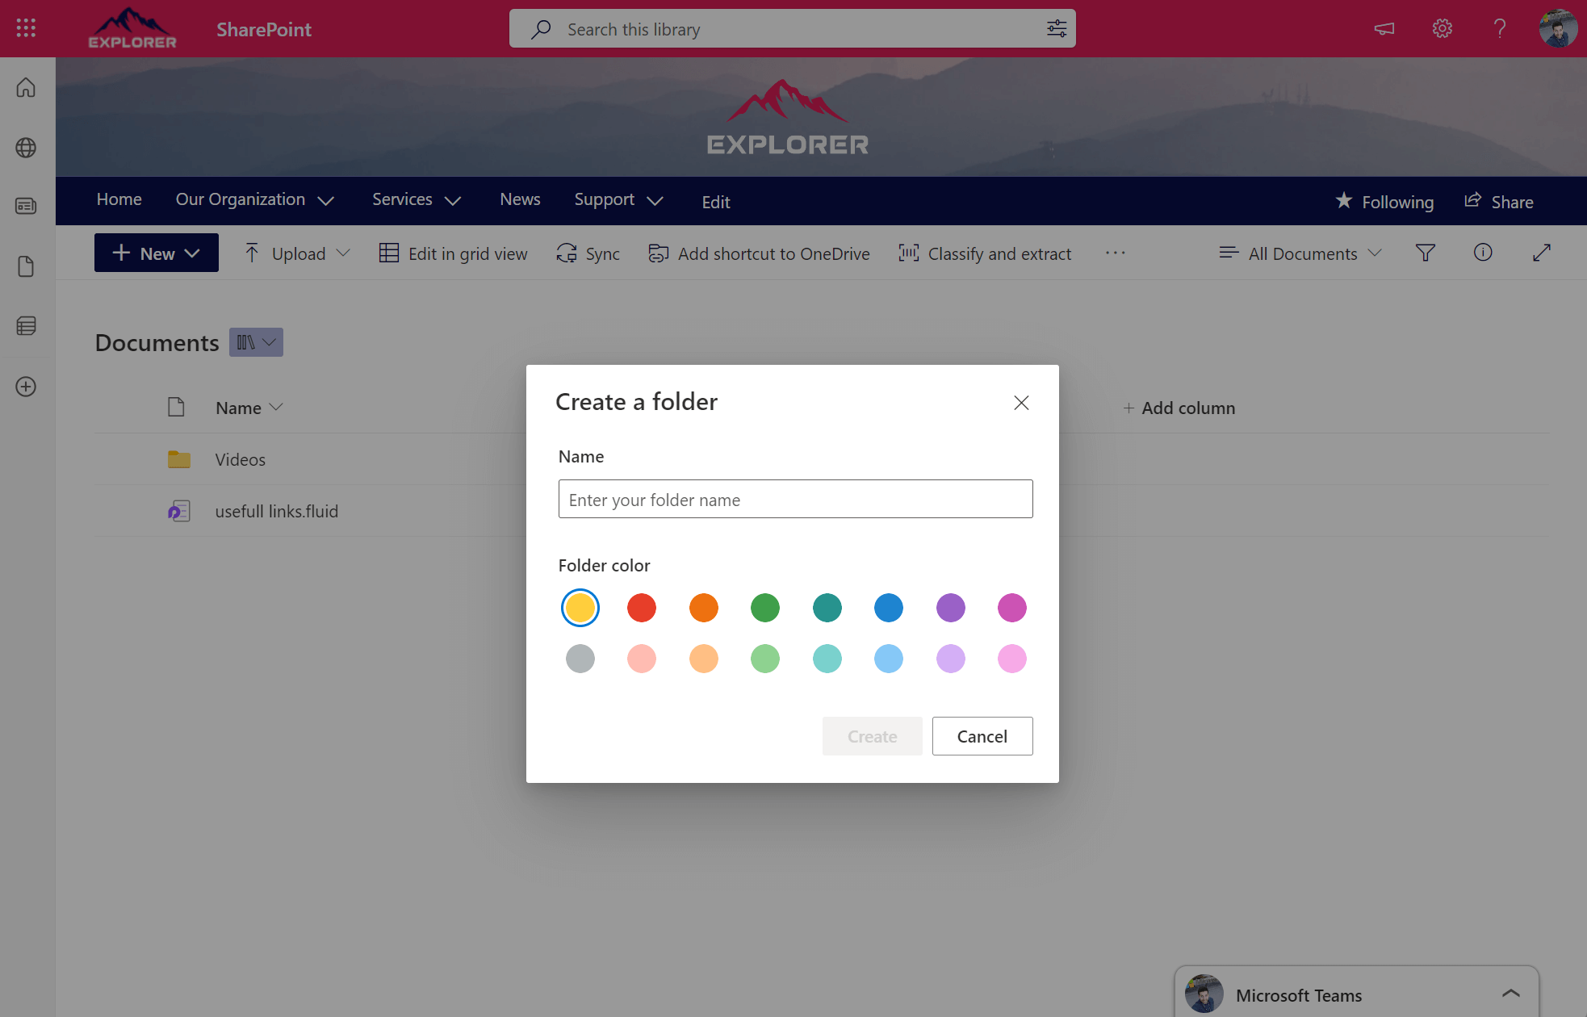Toggle Following for this site
Screen dimensions: 1587x1017
[1384, 201]
